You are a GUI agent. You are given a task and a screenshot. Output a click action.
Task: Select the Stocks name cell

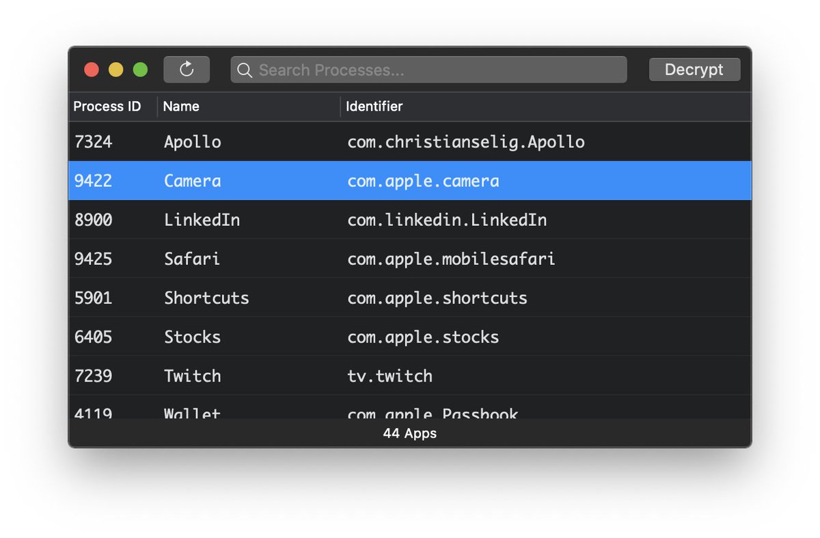(x=193, y=337)
